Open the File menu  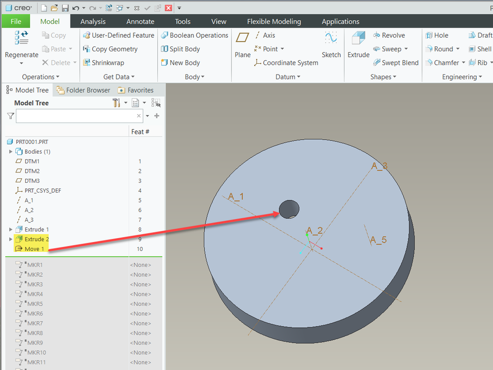tap(16, 21)
